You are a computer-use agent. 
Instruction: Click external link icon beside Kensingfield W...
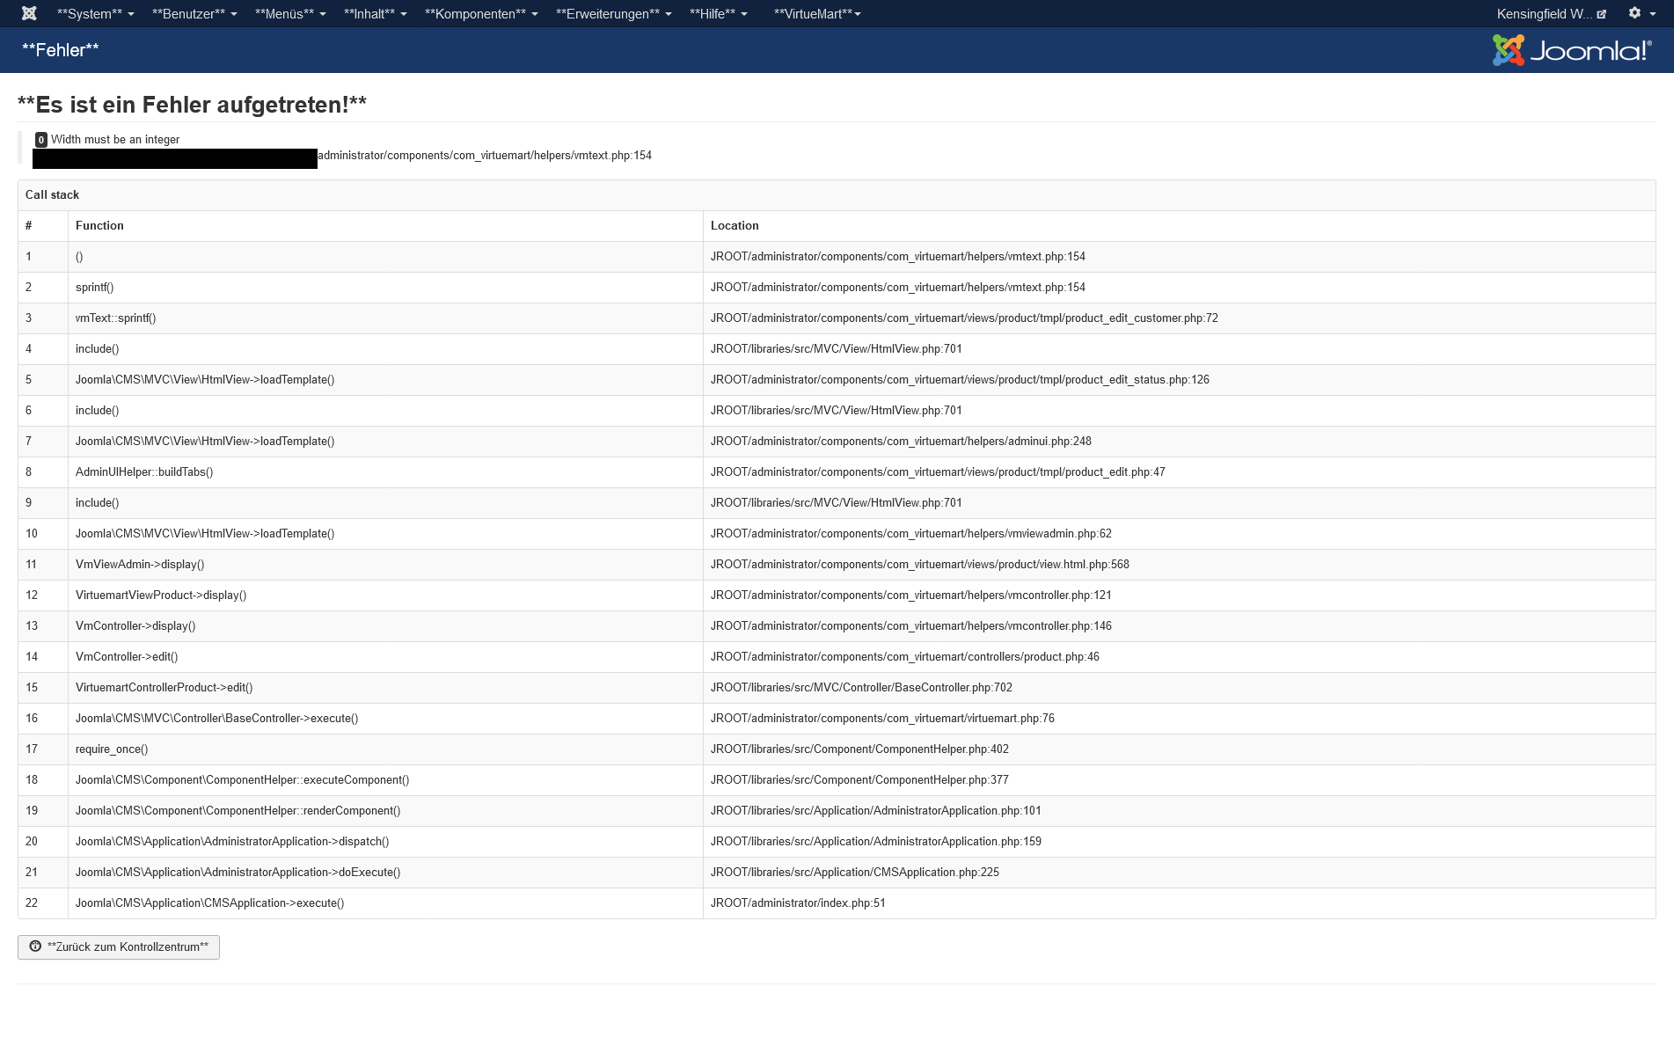(x=1602, y=14)
